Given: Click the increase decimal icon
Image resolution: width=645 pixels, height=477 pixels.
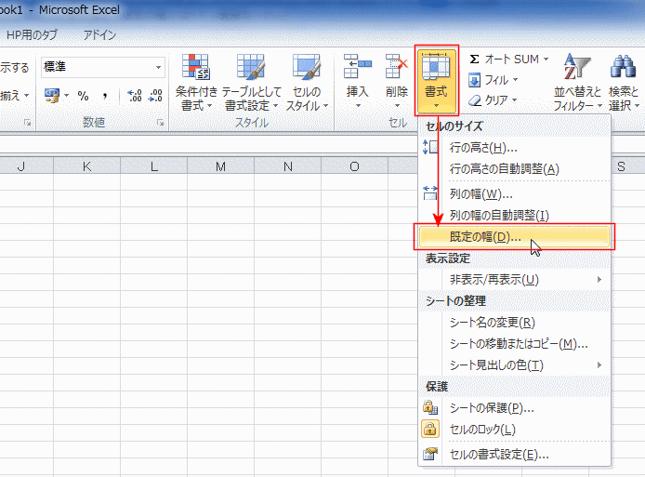Looking at the screenshot, I should coord(135,96).
